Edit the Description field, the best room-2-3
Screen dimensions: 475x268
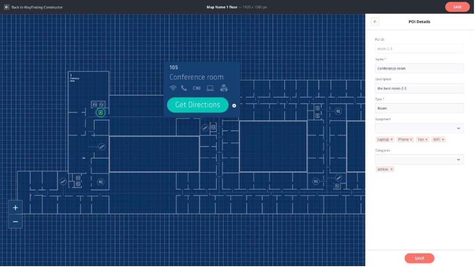419,88
